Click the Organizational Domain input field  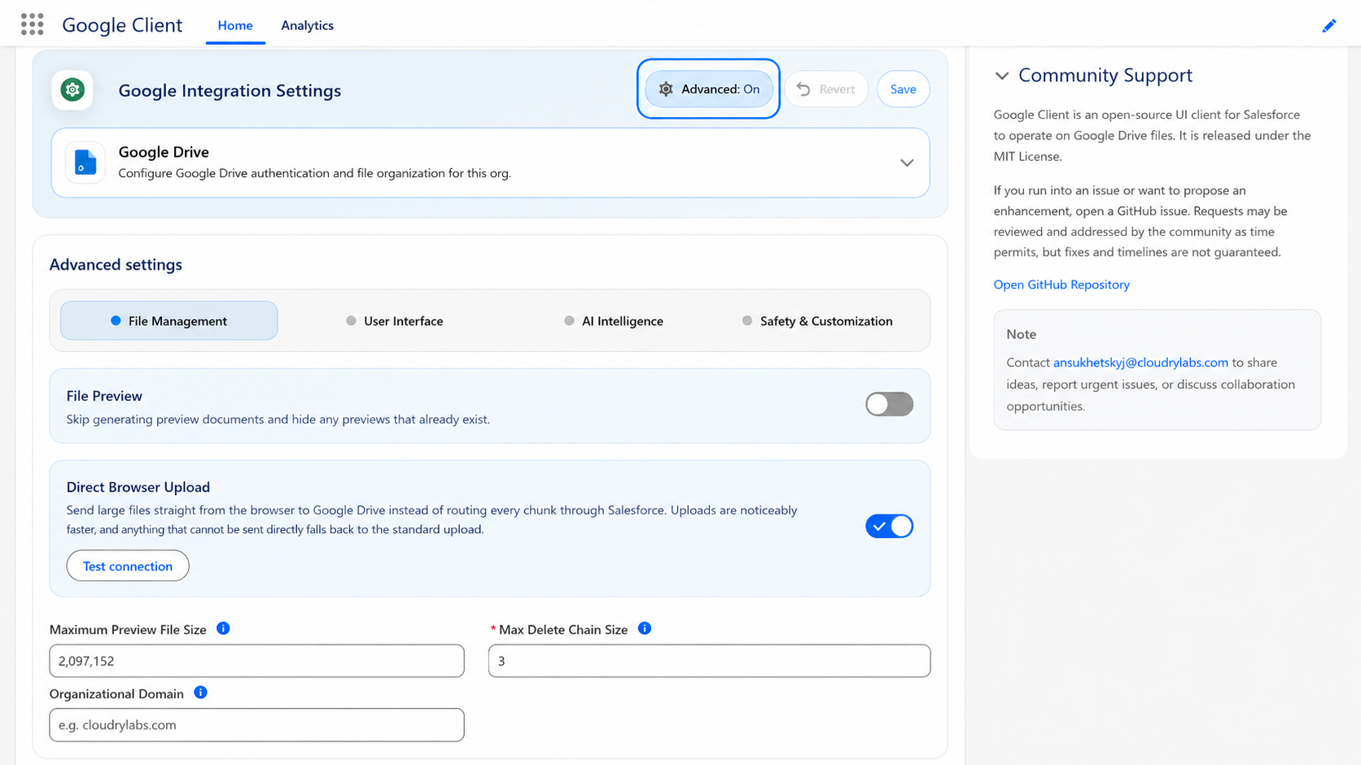click(256, 725)
